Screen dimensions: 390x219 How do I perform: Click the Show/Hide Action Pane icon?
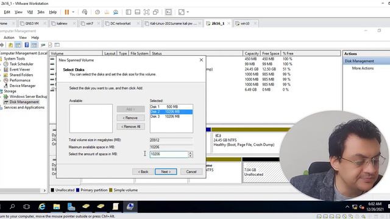click(34, 45)
